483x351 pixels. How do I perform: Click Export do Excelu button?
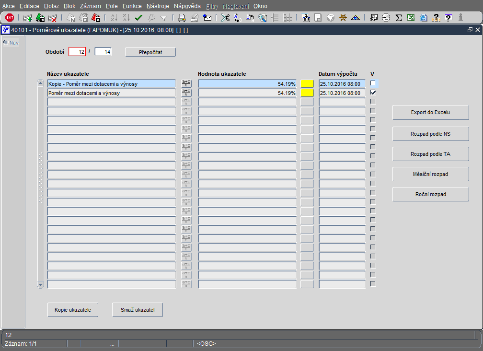pos(430,113)
